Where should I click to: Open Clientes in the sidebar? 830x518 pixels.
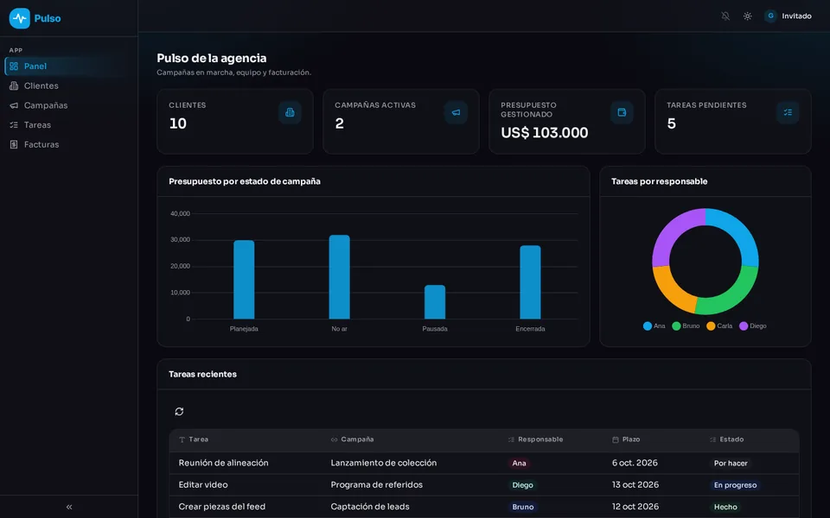[69, 85]
